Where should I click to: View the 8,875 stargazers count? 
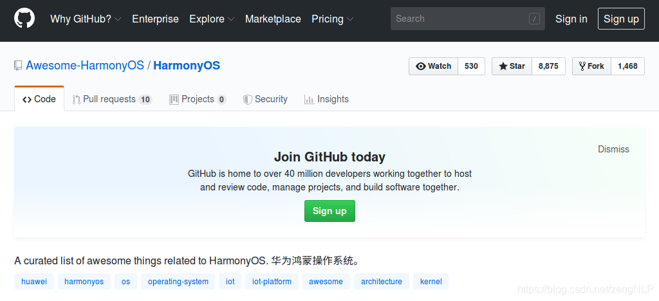[x=548, y=66]
